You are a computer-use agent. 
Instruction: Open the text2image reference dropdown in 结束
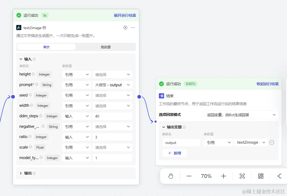click(251, 142)
